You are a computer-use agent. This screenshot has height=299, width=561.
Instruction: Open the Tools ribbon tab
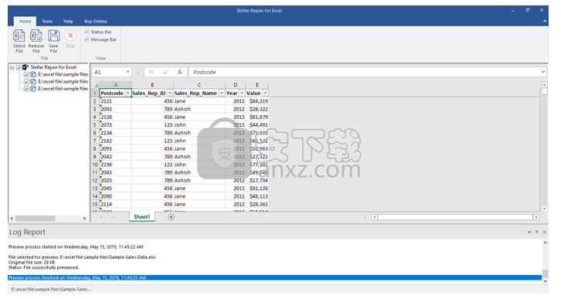point(47,21)
